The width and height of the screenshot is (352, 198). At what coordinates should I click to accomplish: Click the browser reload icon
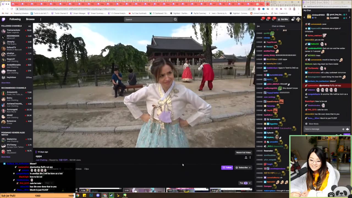coord(12,9)
